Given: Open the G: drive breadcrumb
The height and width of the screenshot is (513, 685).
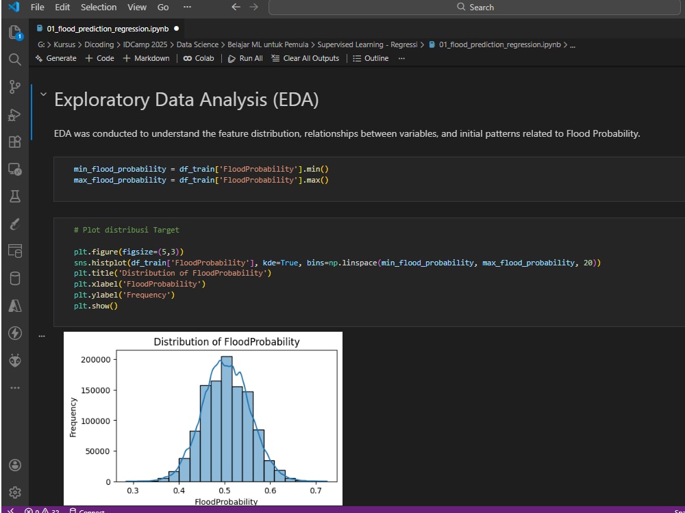Looking at the screenshot, I should (x=42, y=44).
